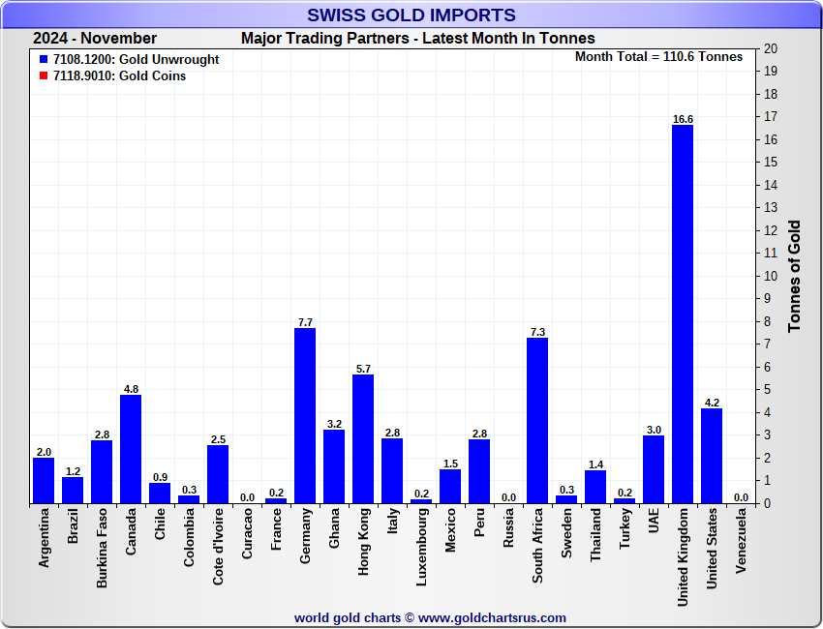This screenshot has width=823, height=629.
Task: Open the www.goldchartsrus.com footer link
Action: (x=492, y=617)
